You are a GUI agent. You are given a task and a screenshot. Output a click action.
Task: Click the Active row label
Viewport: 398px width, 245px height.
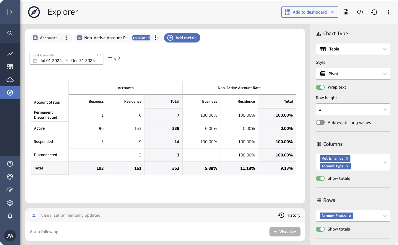coord(39,128)
